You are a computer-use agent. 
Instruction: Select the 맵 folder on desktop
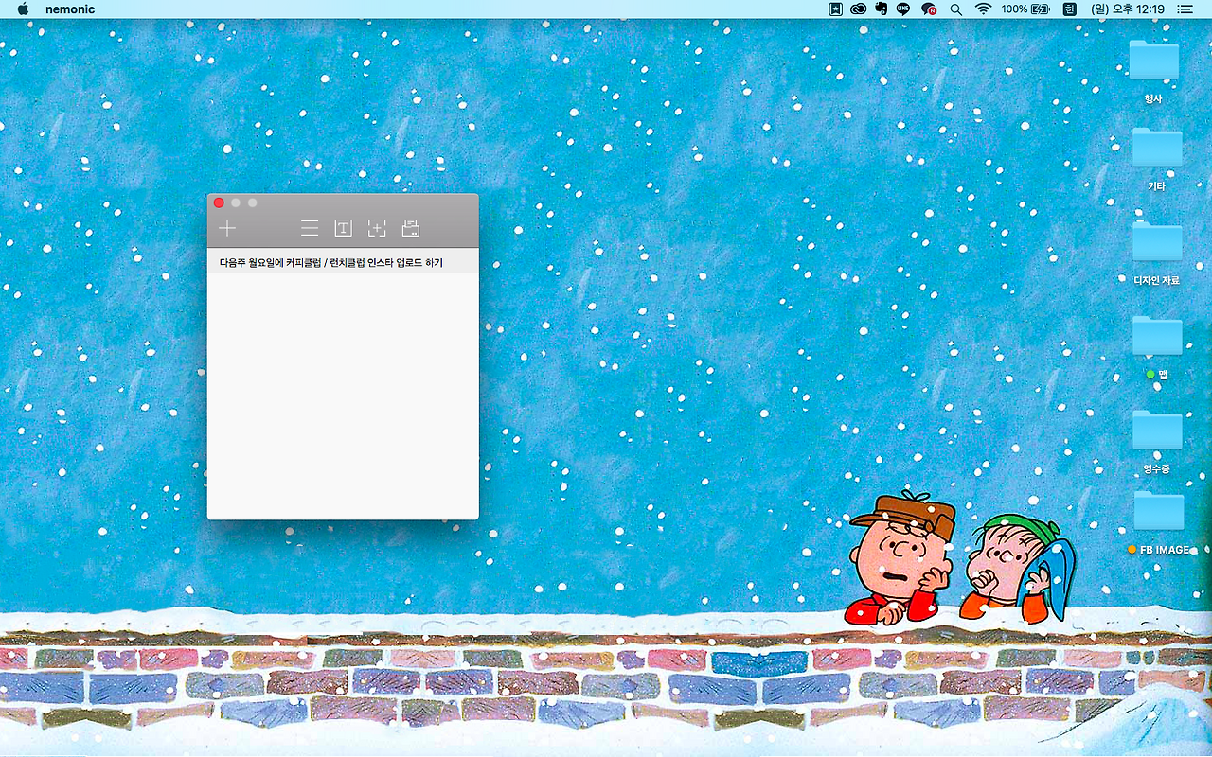1157,336
